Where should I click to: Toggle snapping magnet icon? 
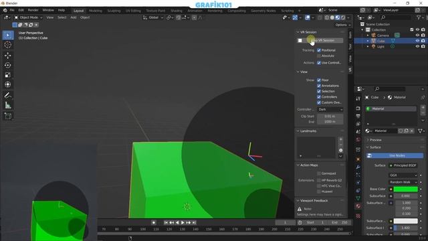179,17
